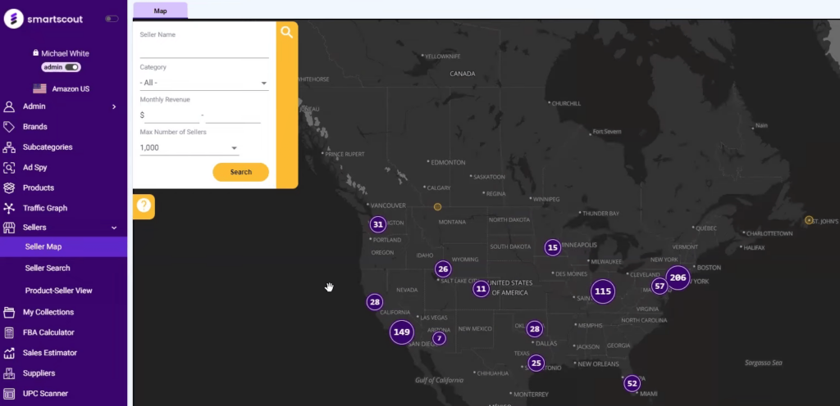Open the My Collections link
Image resolution: width=840 pixels, height=406 pixels.
[x=48, y=312]
